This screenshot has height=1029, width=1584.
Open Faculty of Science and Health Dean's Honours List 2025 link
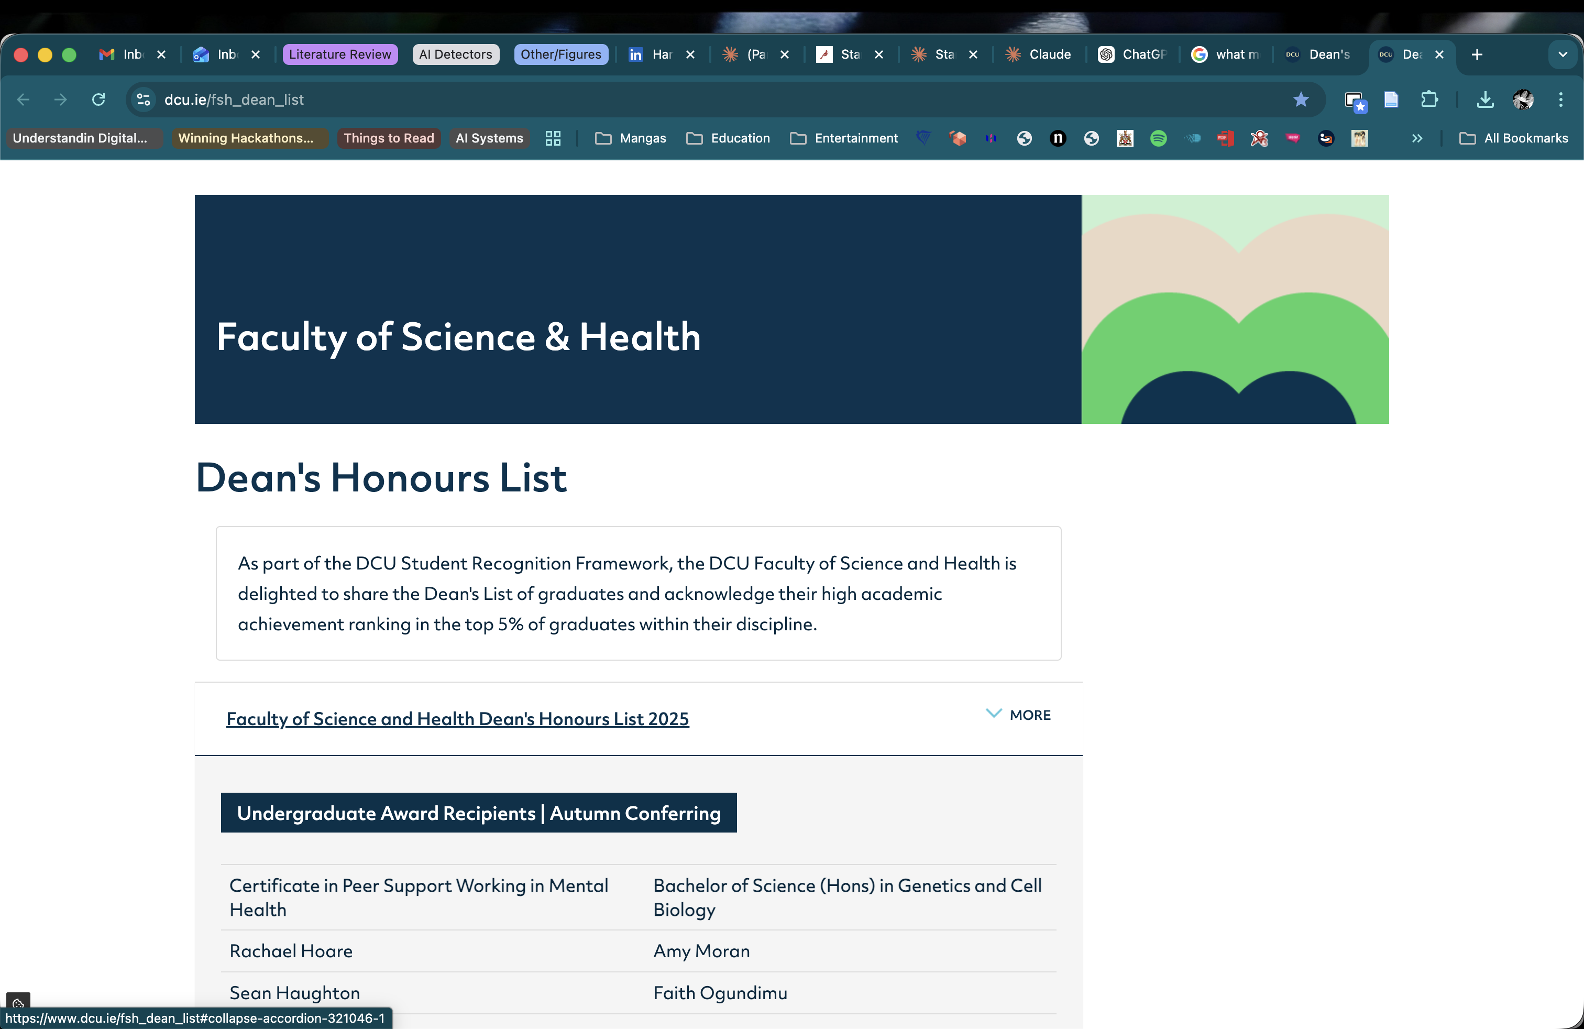point(457,719)
